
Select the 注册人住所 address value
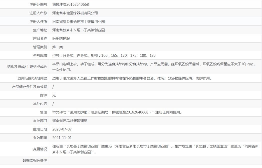78,21
